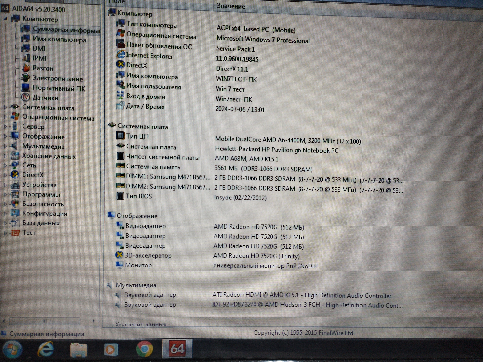Image resolution: width=483 pixels, height=362 pixels.
Task: Click the tree horizontal scrollbar thumb
Action: tap(45, 321)
